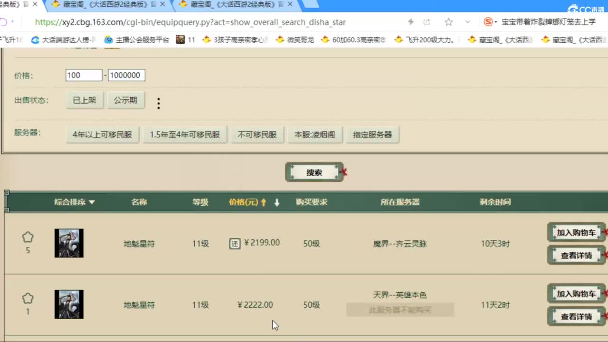Click the 等级 column header

tap(200, 202)
